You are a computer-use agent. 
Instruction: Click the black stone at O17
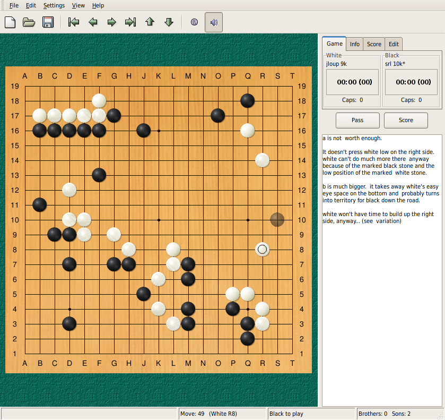pos(218,116)
